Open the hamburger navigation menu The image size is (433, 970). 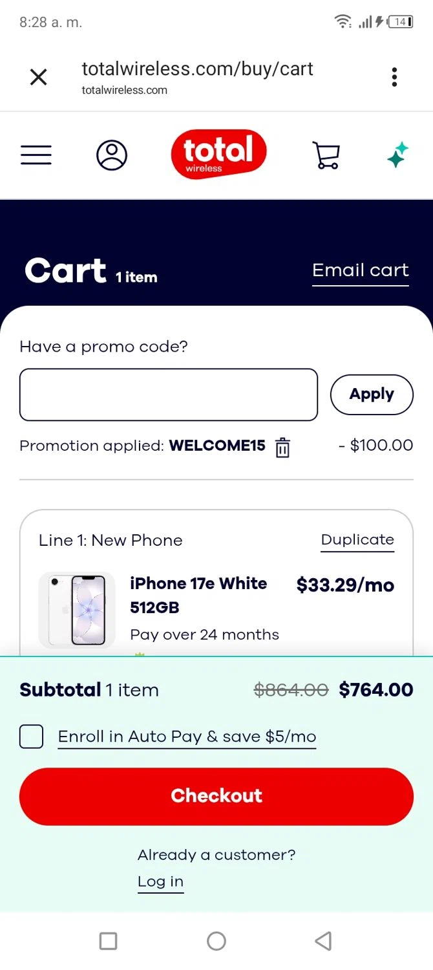click(36, 155)
